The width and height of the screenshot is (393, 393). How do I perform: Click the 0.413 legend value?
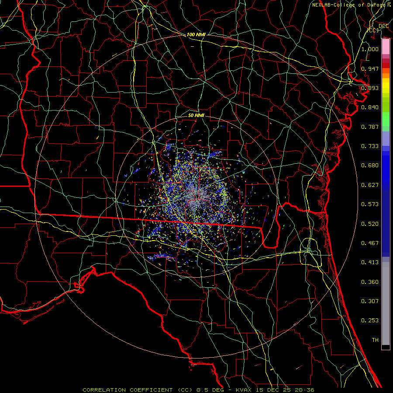tap(370, 262)
